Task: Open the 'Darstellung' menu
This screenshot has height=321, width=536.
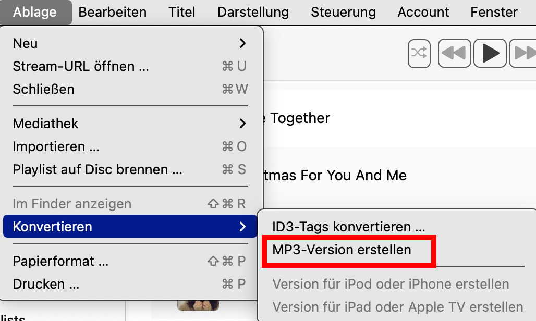Action: pyautogui.click(x=252, y=12)
